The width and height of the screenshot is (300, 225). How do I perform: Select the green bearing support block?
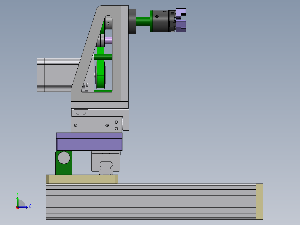click(64, 170)
